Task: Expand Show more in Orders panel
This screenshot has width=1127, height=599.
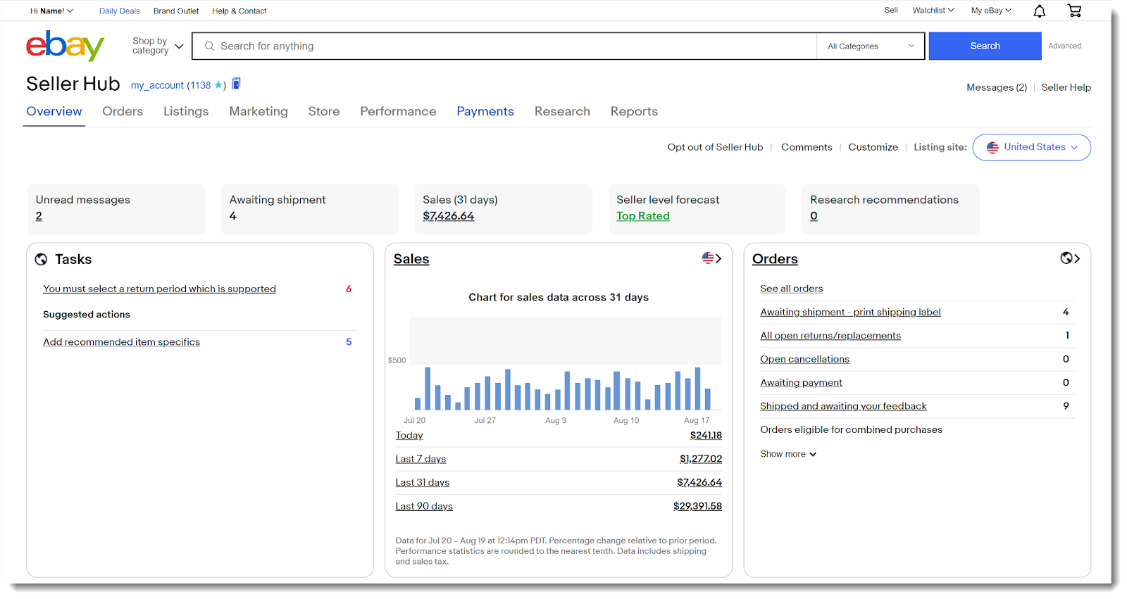Action: point(788,454)
